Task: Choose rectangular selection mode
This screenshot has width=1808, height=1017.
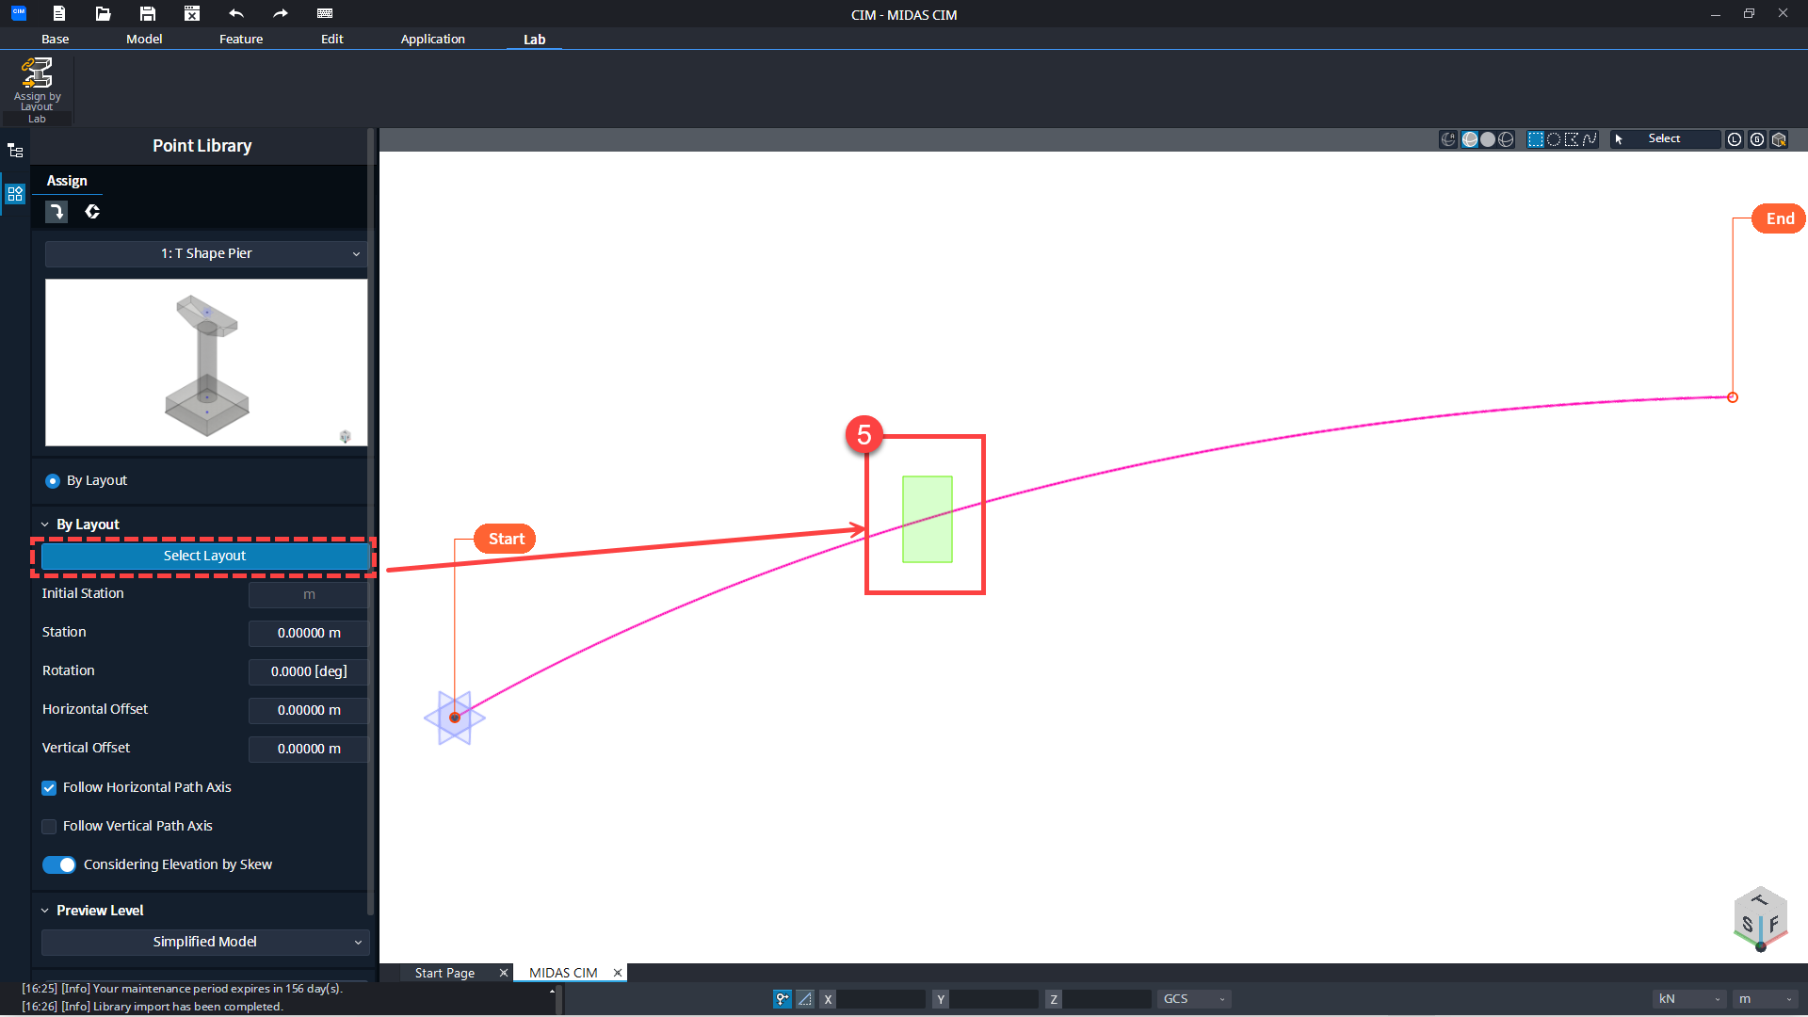Action: (1536, 139)
